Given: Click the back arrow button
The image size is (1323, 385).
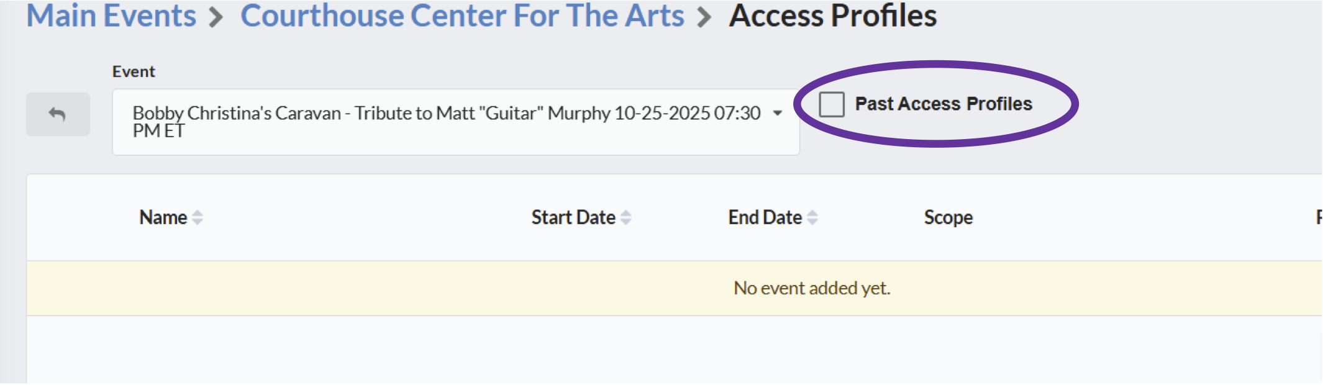Looking at the screenshot, I should pyautogui.click(x=58, y=114).
